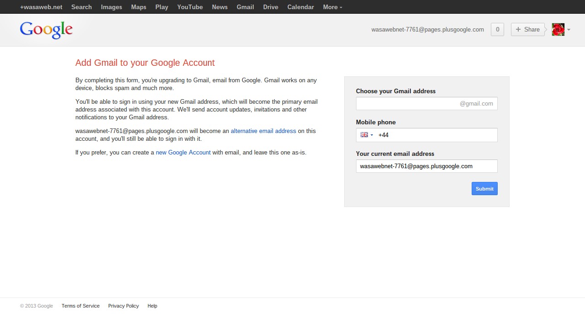Open the profile avatar with rose photo
Image resolution: width=585 pixels, height=314 pixels.
coord(558,30)
